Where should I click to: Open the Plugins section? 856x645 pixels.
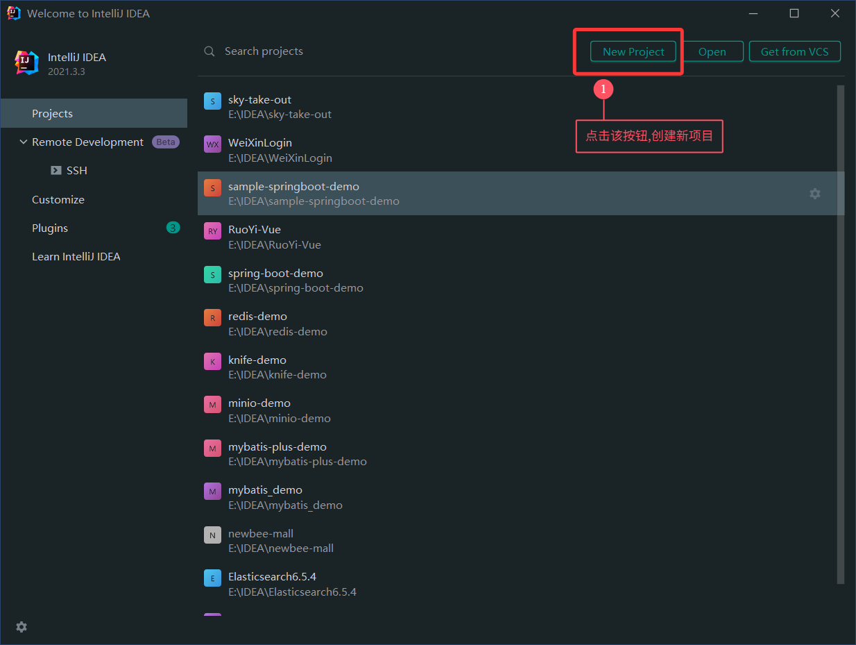pyautogui.click(x=50, y=228)
